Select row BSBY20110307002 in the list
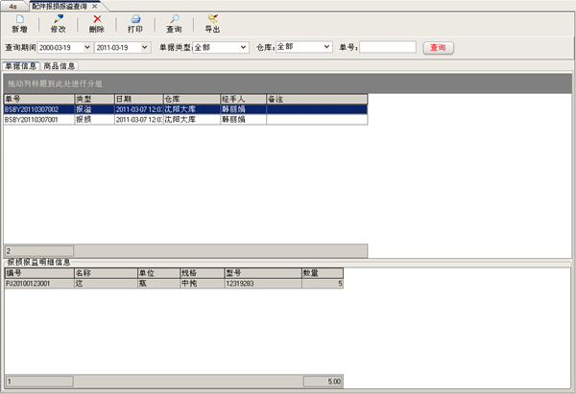Screen dimensions: 576x394 pyautogui.click(x=38, y=109)
